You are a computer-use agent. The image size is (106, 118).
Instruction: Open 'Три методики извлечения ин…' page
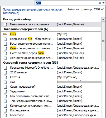[x=51, y=101]
